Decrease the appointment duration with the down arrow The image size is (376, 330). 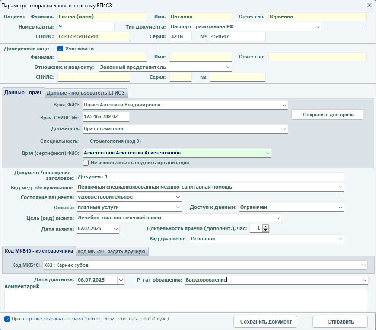[265, 231]
